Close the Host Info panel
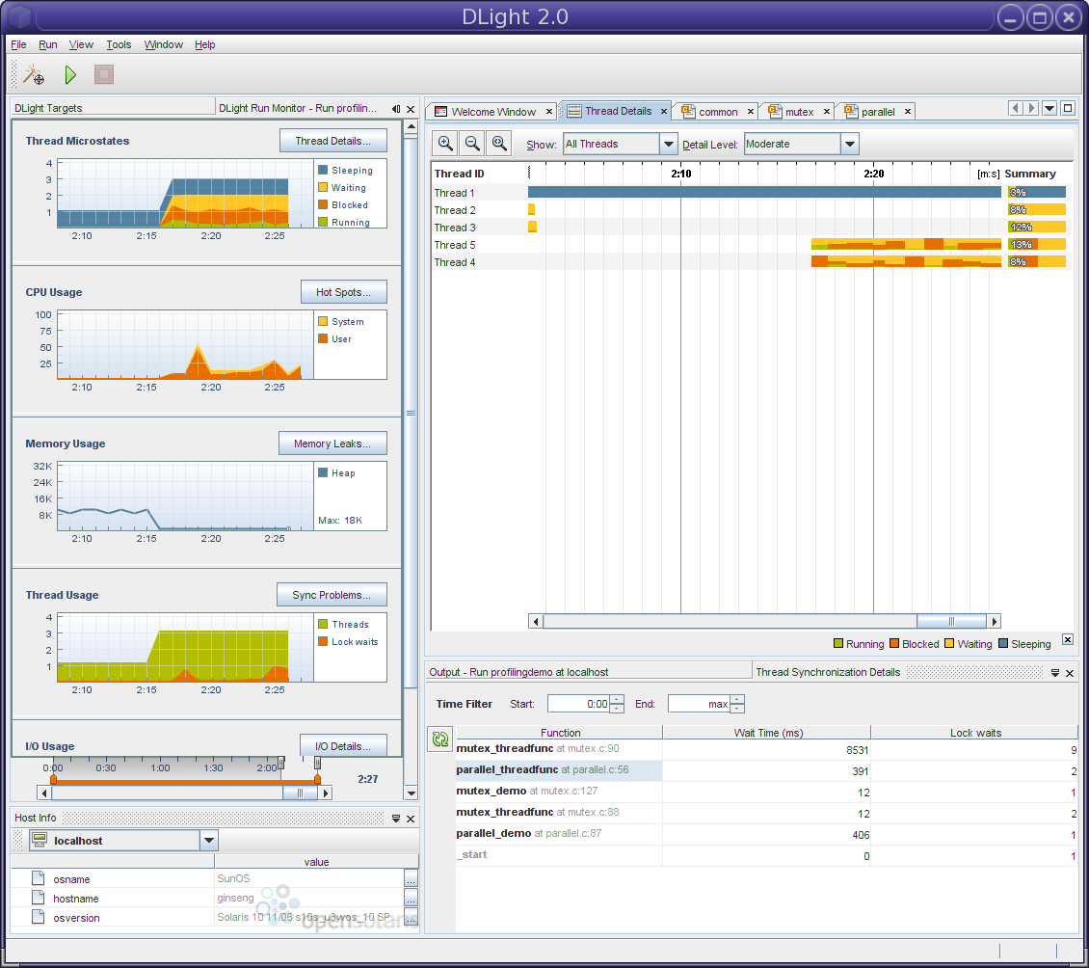 pos(411,819)
